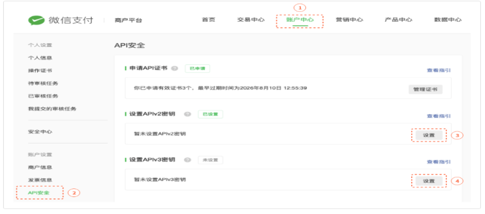The height and width of the screenshot is (214, 485).
Task: Open 查看指引 link for API证书
Action: (x=439, y=71)
